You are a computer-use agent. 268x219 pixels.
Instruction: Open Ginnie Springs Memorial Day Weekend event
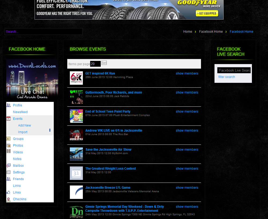124,209
